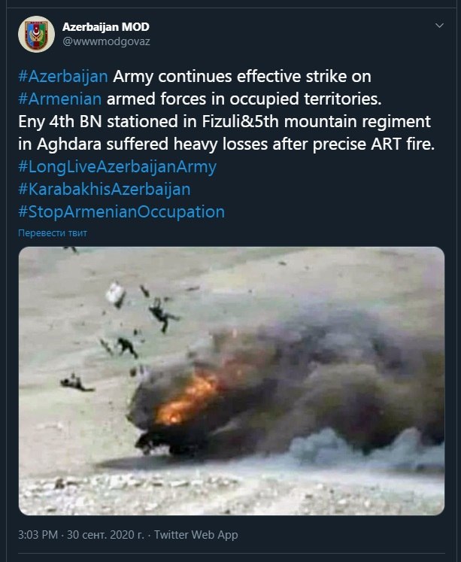Screen dimensions: 461x562
Task: Click the orange flames in the photo
Action: [x=187, y=398]
